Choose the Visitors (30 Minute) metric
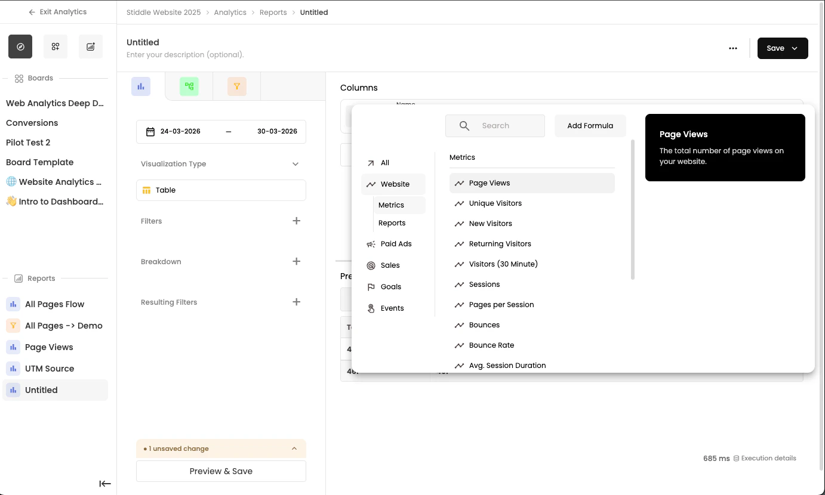The image size is (825, 495). pos(532,264)
